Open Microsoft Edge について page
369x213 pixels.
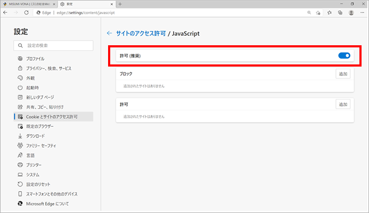coord(47,203)
